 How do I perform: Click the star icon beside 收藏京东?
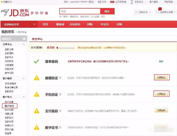click(x=2, y=2)
